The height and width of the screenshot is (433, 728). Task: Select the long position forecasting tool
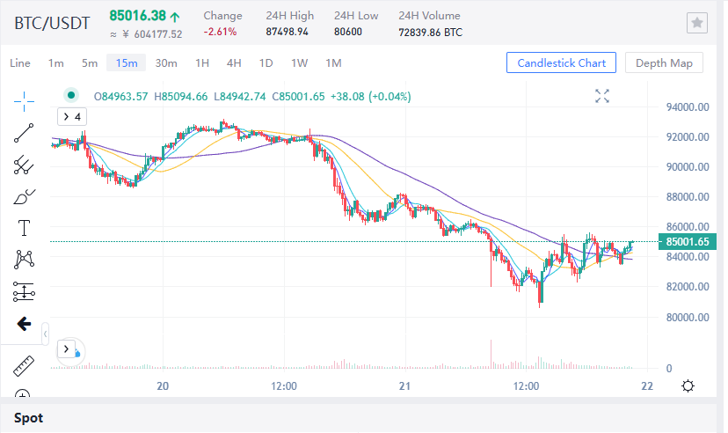tap(24, 292)
